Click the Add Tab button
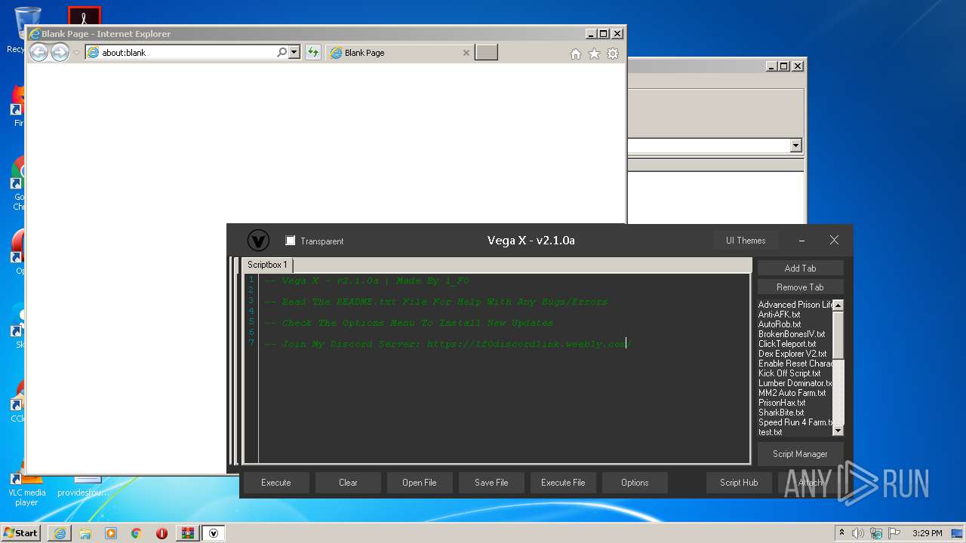The height and width of the screenshot is (543, 966). pos(800,268)
